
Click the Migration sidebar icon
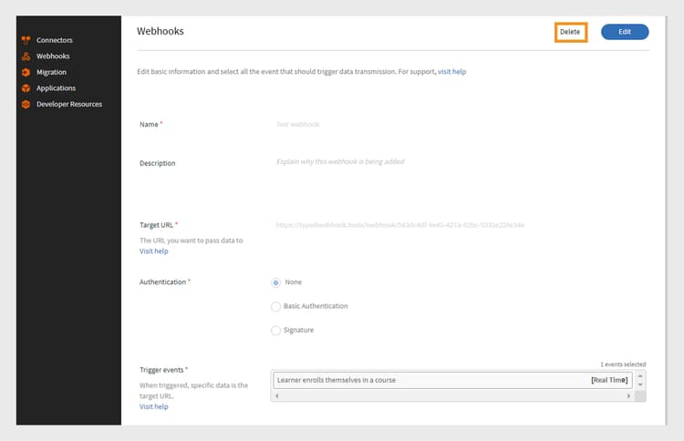coord(26,72)
